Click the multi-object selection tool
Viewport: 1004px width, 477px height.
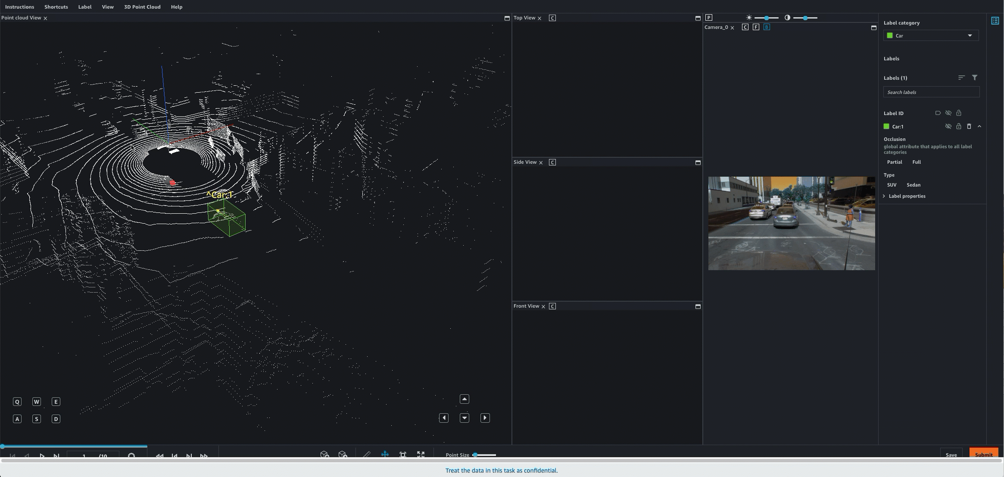point(403,455)
